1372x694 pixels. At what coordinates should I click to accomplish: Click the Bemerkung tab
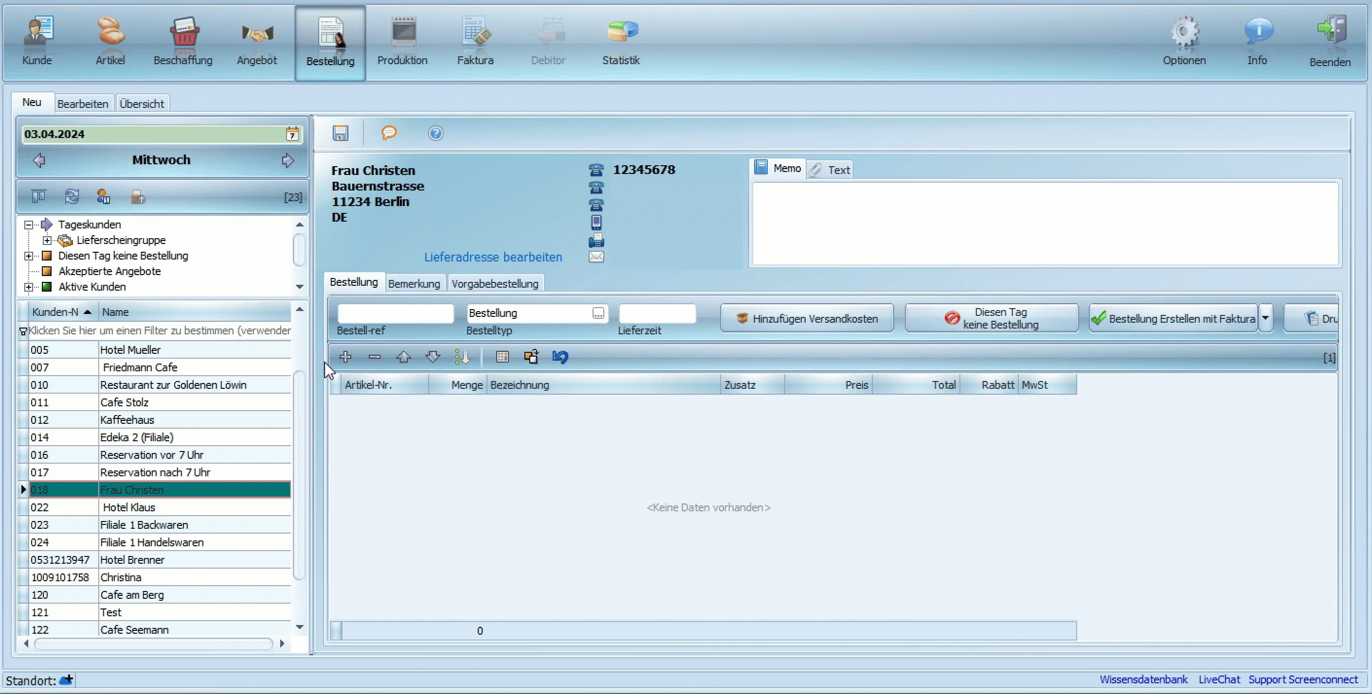tap(414, 283)
